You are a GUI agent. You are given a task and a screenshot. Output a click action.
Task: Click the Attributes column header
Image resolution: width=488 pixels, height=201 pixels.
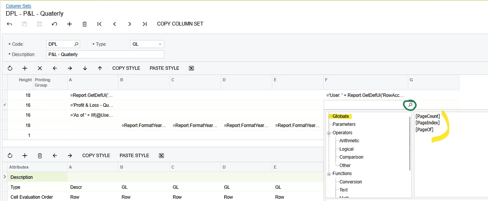[37, 167]
